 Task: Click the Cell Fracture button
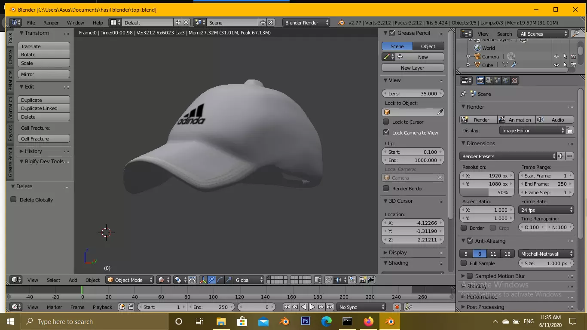point(44,138)
